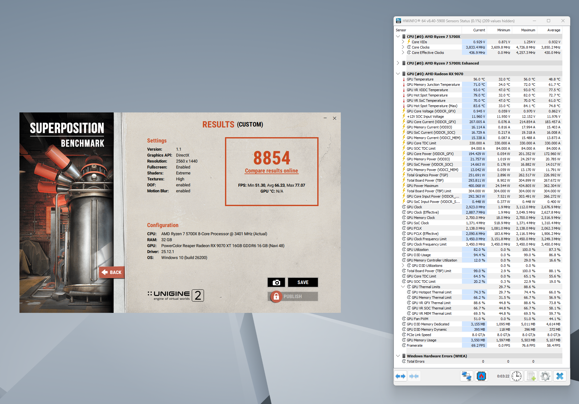Save the Superposition benchmark result
Viewport: 579px width, 404px height.
pyautogui.click(x=303, y=282)
